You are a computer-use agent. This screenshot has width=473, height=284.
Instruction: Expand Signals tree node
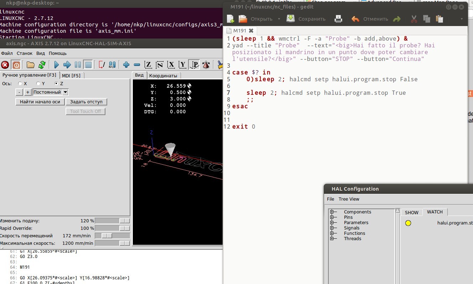[x=332, y=228]
